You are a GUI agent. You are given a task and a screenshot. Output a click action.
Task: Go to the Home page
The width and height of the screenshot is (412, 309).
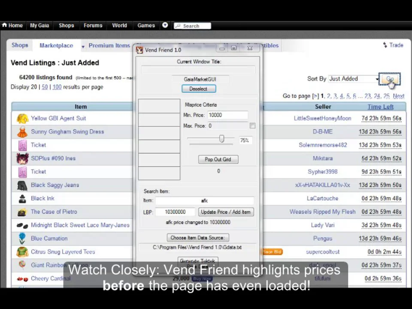12,25
